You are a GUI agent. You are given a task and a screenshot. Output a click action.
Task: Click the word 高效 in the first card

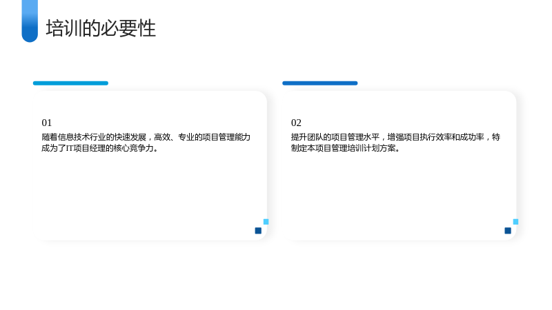pyautogui.click(x=162, y=137)
